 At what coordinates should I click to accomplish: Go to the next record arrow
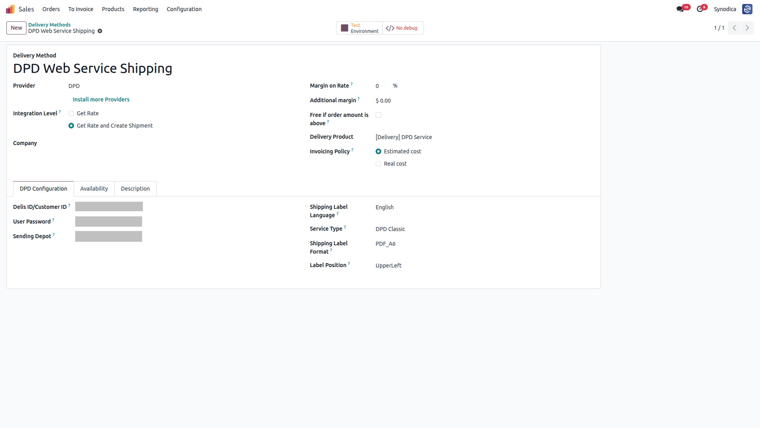click(747, 28)
